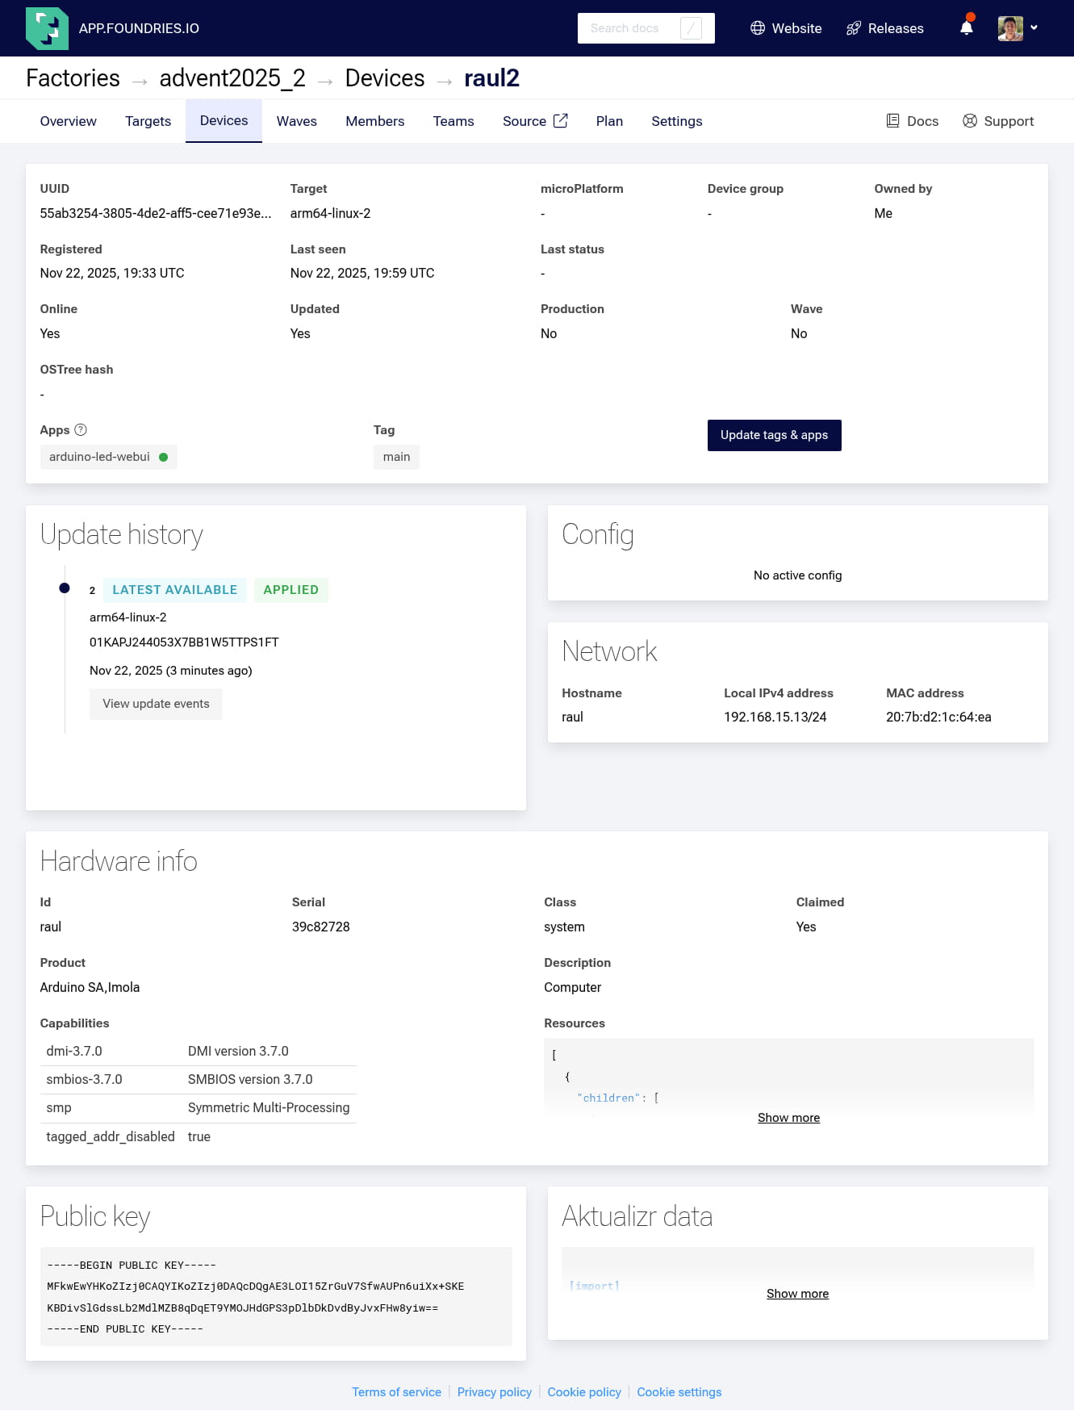The image size is (1074, 1410).
Task: Open the Waves tab
Action: (x=296, y=121)
